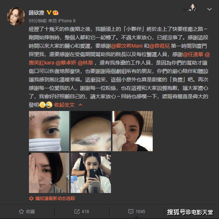Open the @林峯 mention link

pyautogui.click(x=85, y=63)
